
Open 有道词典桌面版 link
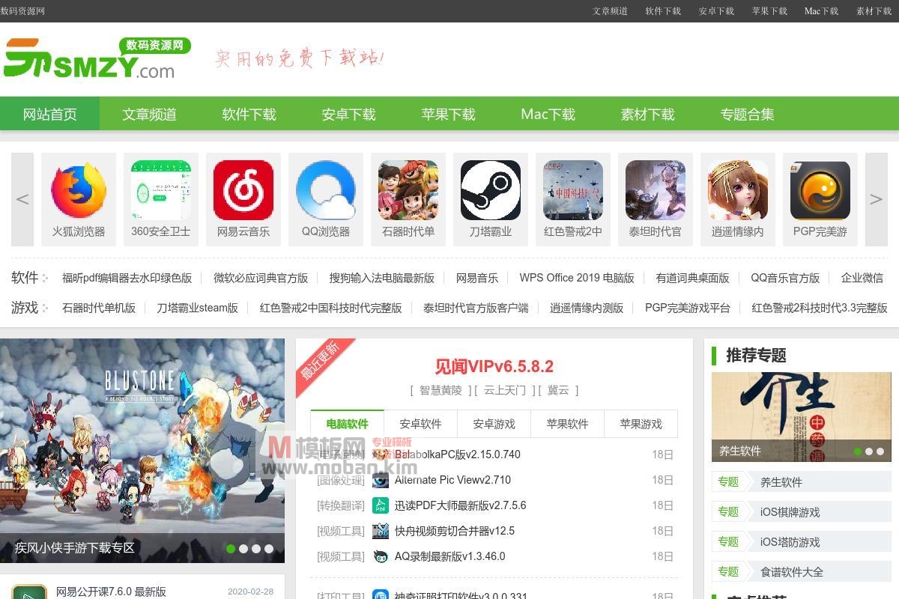tap(692, 278)
